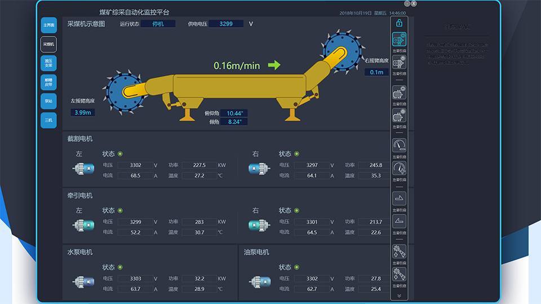Click the 水泵电机 pump motor image
Image resolution: width=541 pixels, height=304 pixels.
83,282
